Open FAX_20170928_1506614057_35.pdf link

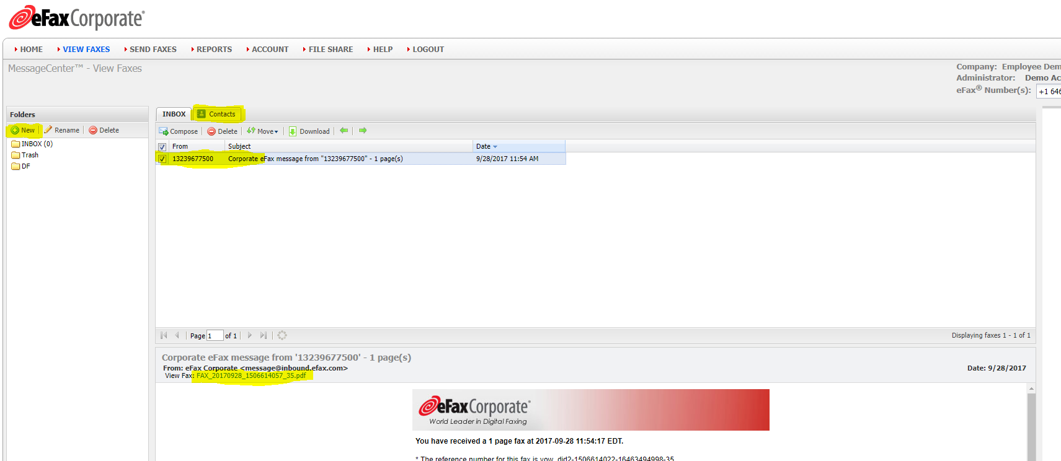[x=251, y=375]
